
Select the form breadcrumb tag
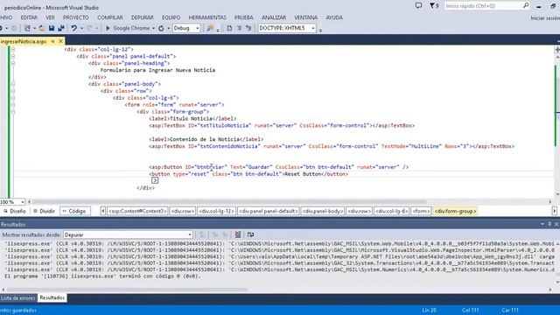tap(421, 211)
